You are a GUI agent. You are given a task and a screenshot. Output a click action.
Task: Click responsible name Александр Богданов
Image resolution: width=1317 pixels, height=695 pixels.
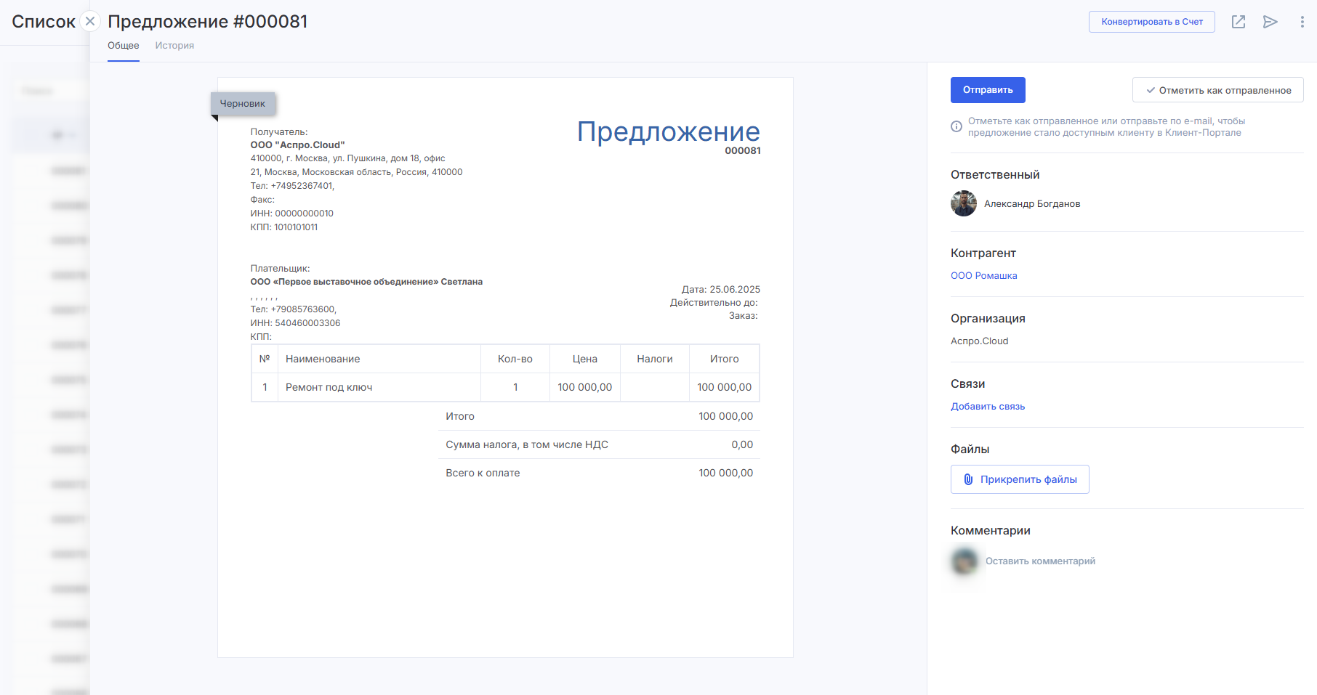pos(1032,204)
